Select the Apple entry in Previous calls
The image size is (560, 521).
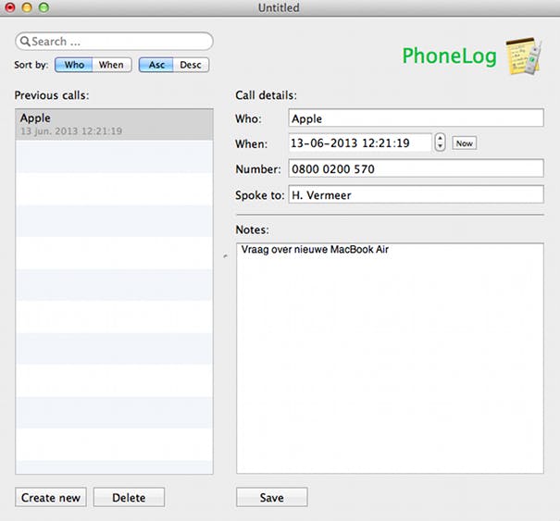click(x=114, y=124)
